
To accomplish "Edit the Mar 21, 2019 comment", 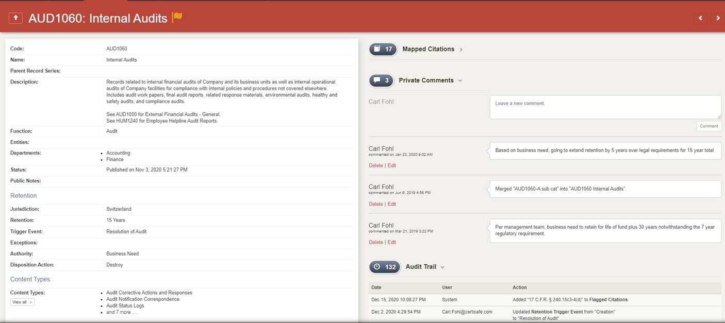I will 392,242.
